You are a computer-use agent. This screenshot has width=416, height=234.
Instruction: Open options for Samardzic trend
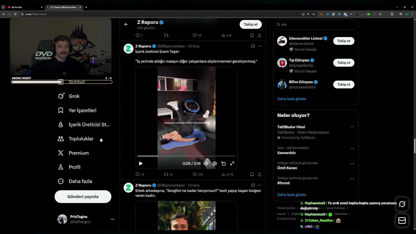tap(352, 149)
